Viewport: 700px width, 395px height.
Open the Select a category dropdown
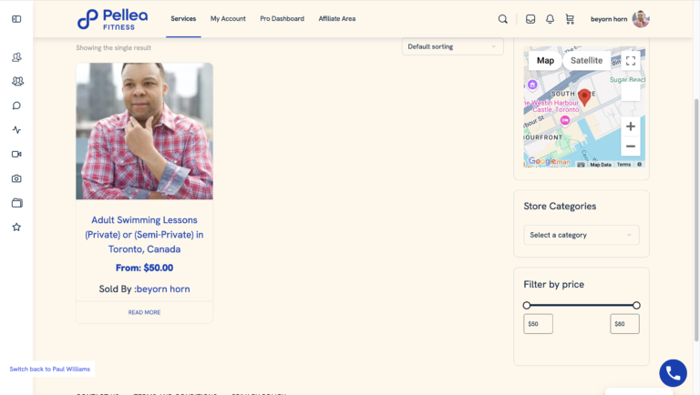pyautogui.click(x=582, y=235)
